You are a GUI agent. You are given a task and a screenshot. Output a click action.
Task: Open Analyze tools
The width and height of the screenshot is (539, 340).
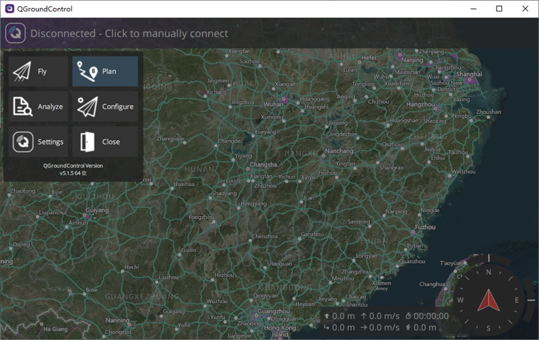tap(38, 106)
